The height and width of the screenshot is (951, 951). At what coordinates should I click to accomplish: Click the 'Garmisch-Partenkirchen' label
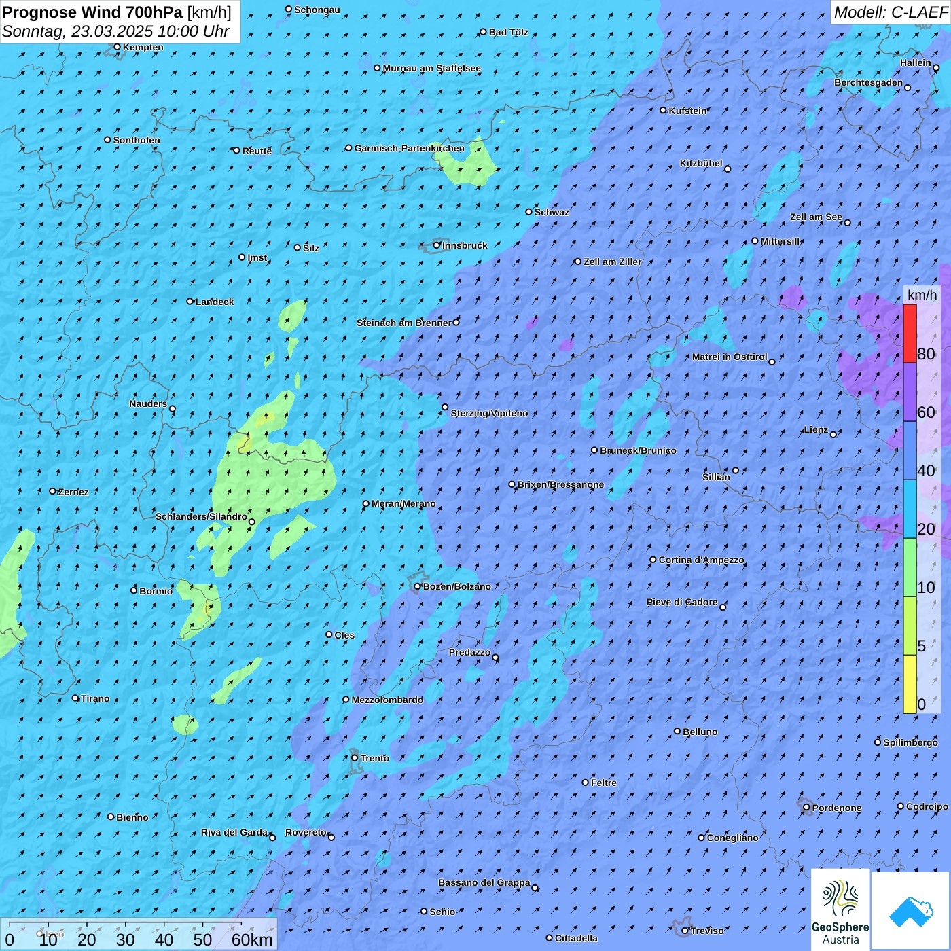point(410,148)
